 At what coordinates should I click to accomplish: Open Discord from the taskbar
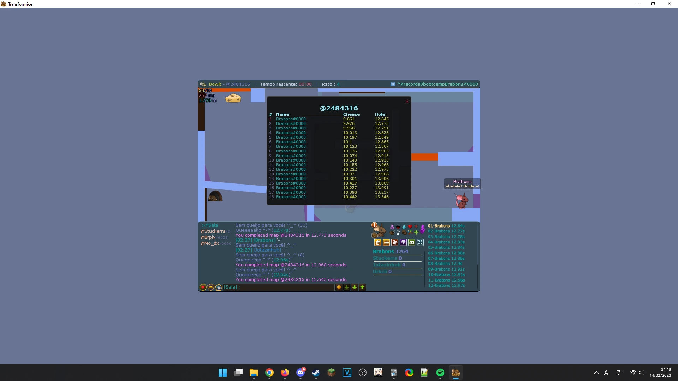pyautogui.click(x=301, y=373)
